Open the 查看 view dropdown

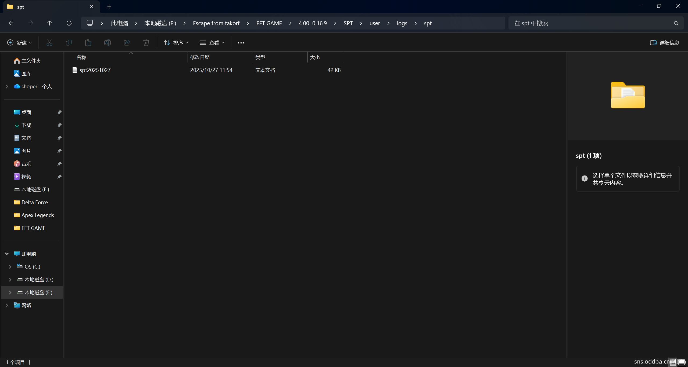tap(212, 43)
